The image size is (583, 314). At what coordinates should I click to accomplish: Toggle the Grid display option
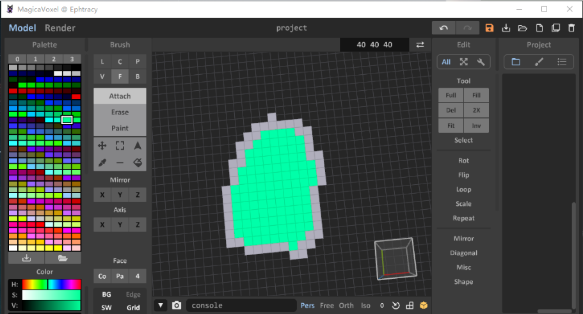pos(133,308)
